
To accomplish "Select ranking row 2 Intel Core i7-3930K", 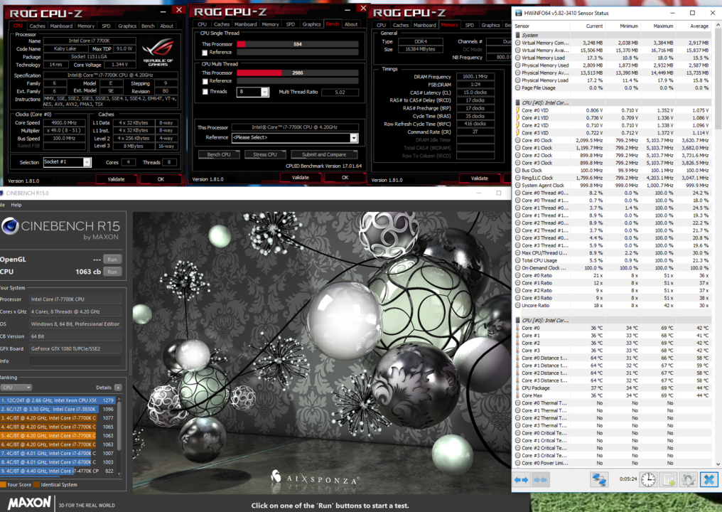I will click(58, 409).
